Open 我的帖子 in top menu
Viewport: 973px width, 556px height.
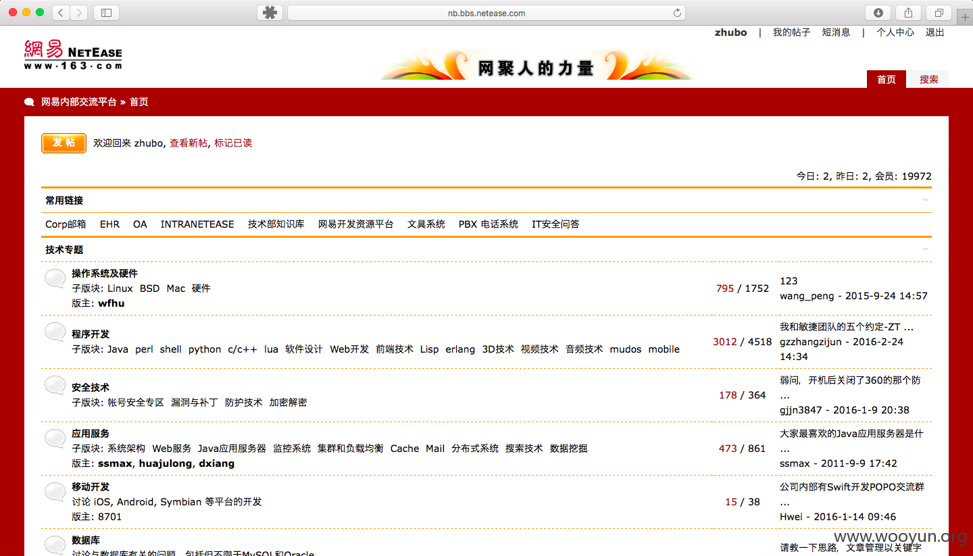[791, 32]
